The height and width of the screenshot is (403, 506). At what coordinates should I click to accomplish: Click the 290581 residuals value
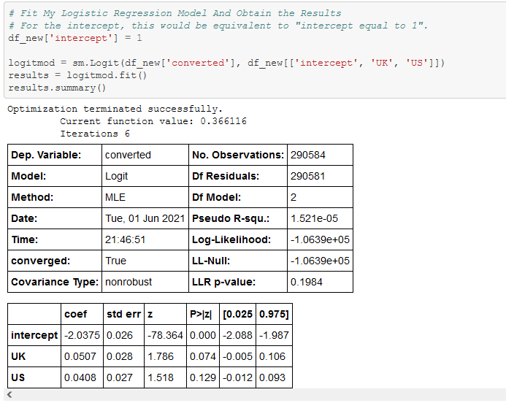pos(320,176)
